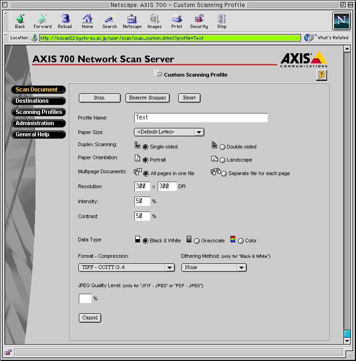Viewport: 356px width, 361px height.
Task: Select Separate file for each page
Action: click(224, 174)
